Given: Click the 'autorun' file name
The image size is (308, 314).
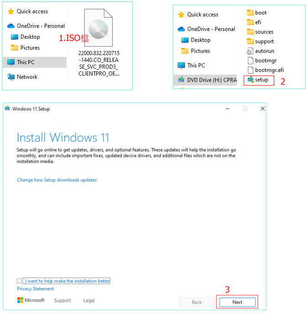Looking at the screenshot, I should click(x=265, y=51).
